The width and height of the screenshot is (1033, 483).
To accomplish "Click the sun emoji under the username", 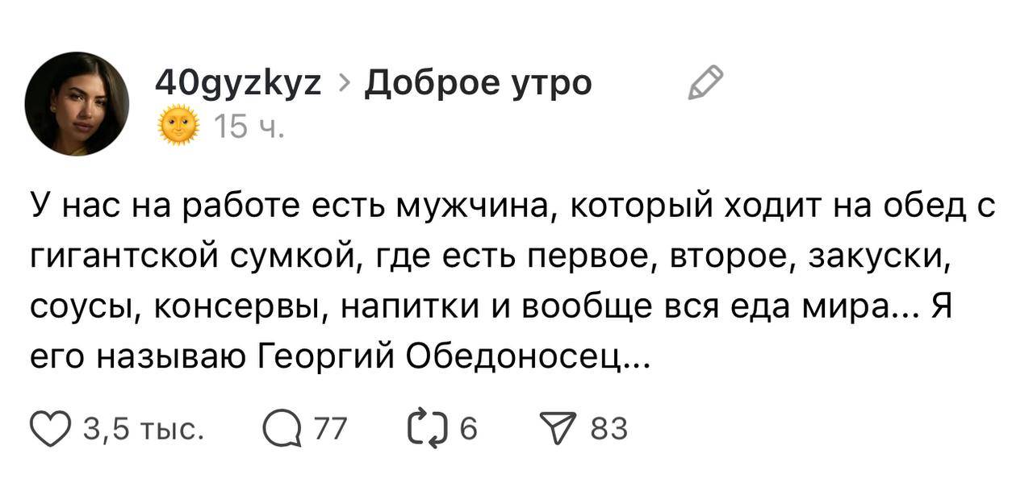I will click(178, 127).
